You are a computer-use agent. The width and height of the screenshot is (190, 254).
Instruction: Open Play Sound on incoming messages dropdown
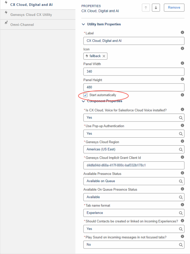[x=134, y=245]
